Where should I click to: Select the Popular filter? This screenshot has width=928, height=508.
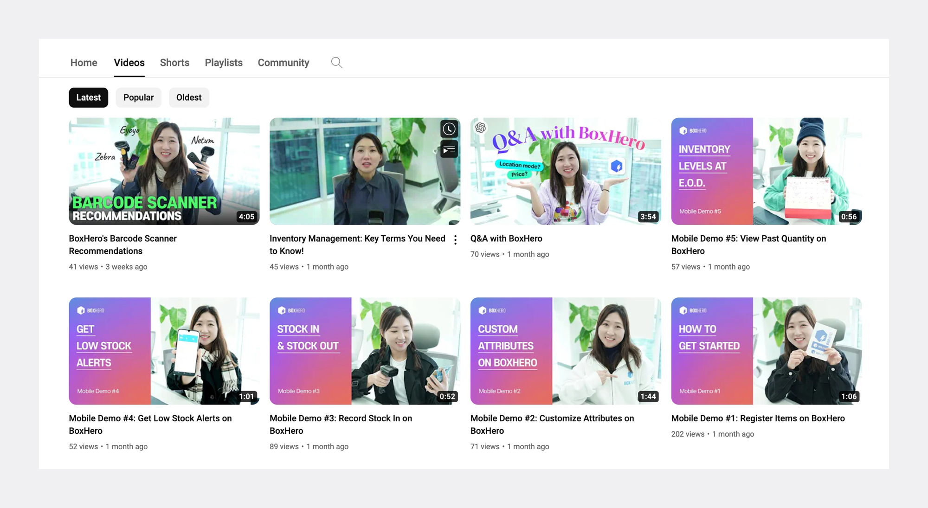pyautogui.click(x=138, y=97)
